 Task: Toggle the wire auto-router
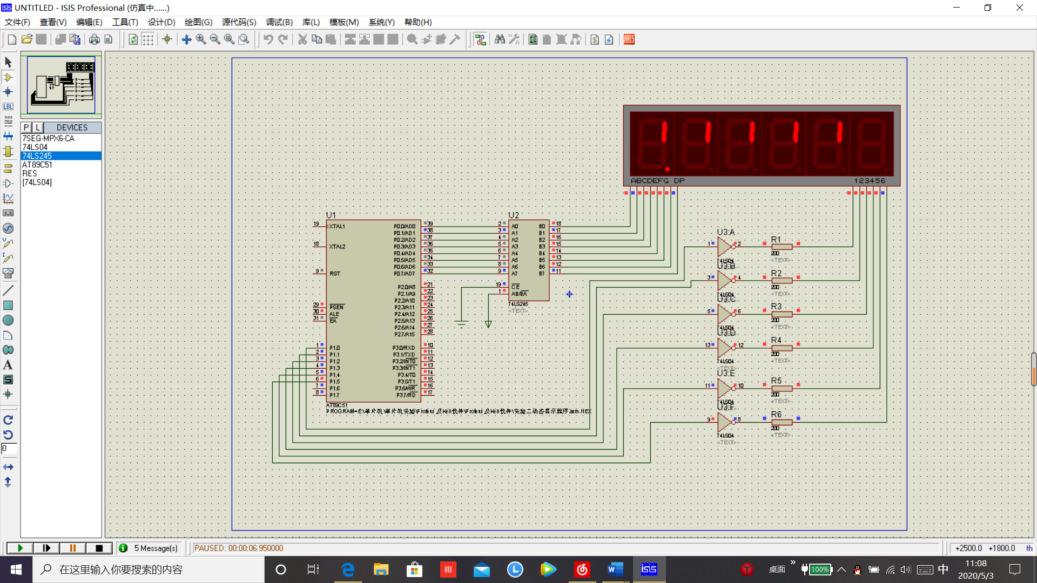pyautogui.click(x=481, y=39)
